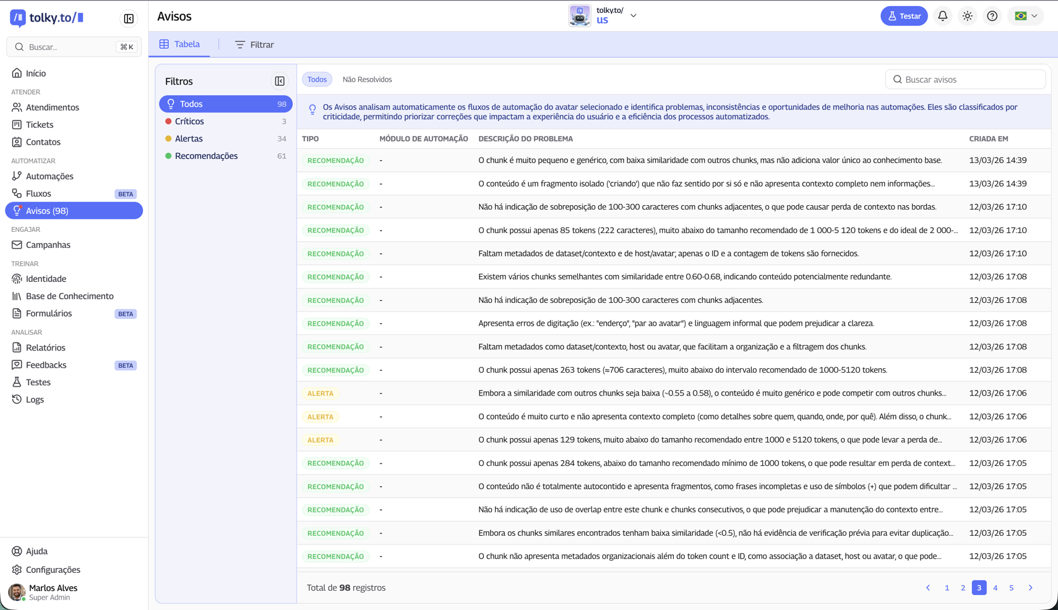
Task: Open Base de Conhecimento from sidebar
Action: click(69, 296)
